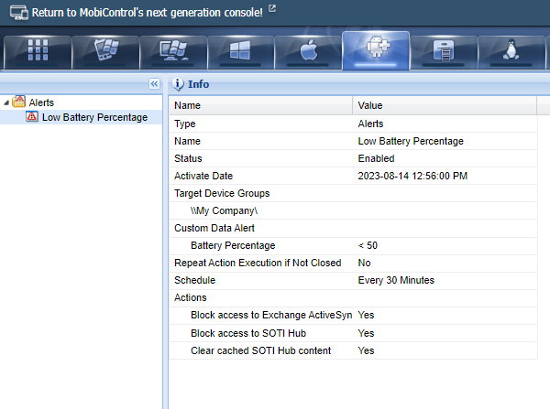This screenshot has width=550, height=409.
Task: Click the Alerts folder icon
Action: click(x=18, y=102)
